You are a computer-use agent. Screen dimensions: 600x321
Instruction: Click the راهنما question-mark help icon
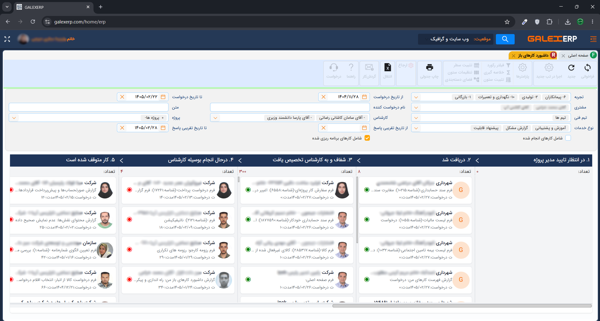351,67
